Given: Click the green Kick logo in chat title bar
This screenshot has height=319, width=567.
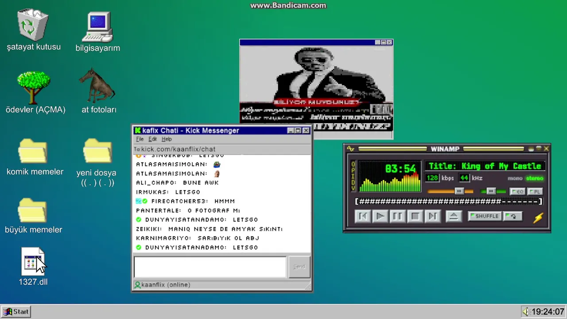Looking at the screenshot, I should point(138,130).
